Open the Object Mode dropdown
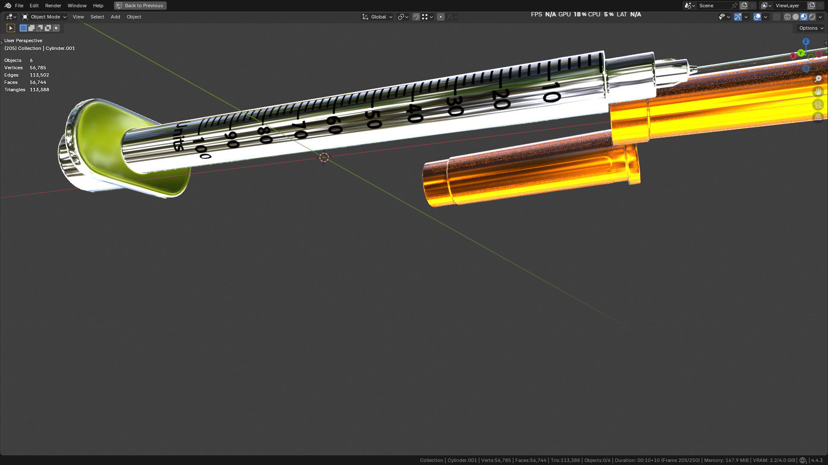 (44, 17)
